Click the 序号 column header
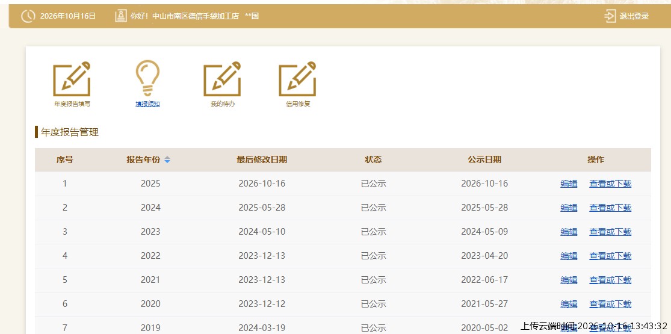Screen dimensions: 671x334 64,159
